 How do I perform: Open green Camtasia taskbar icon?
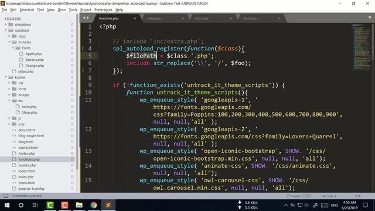tap(50, 205)
